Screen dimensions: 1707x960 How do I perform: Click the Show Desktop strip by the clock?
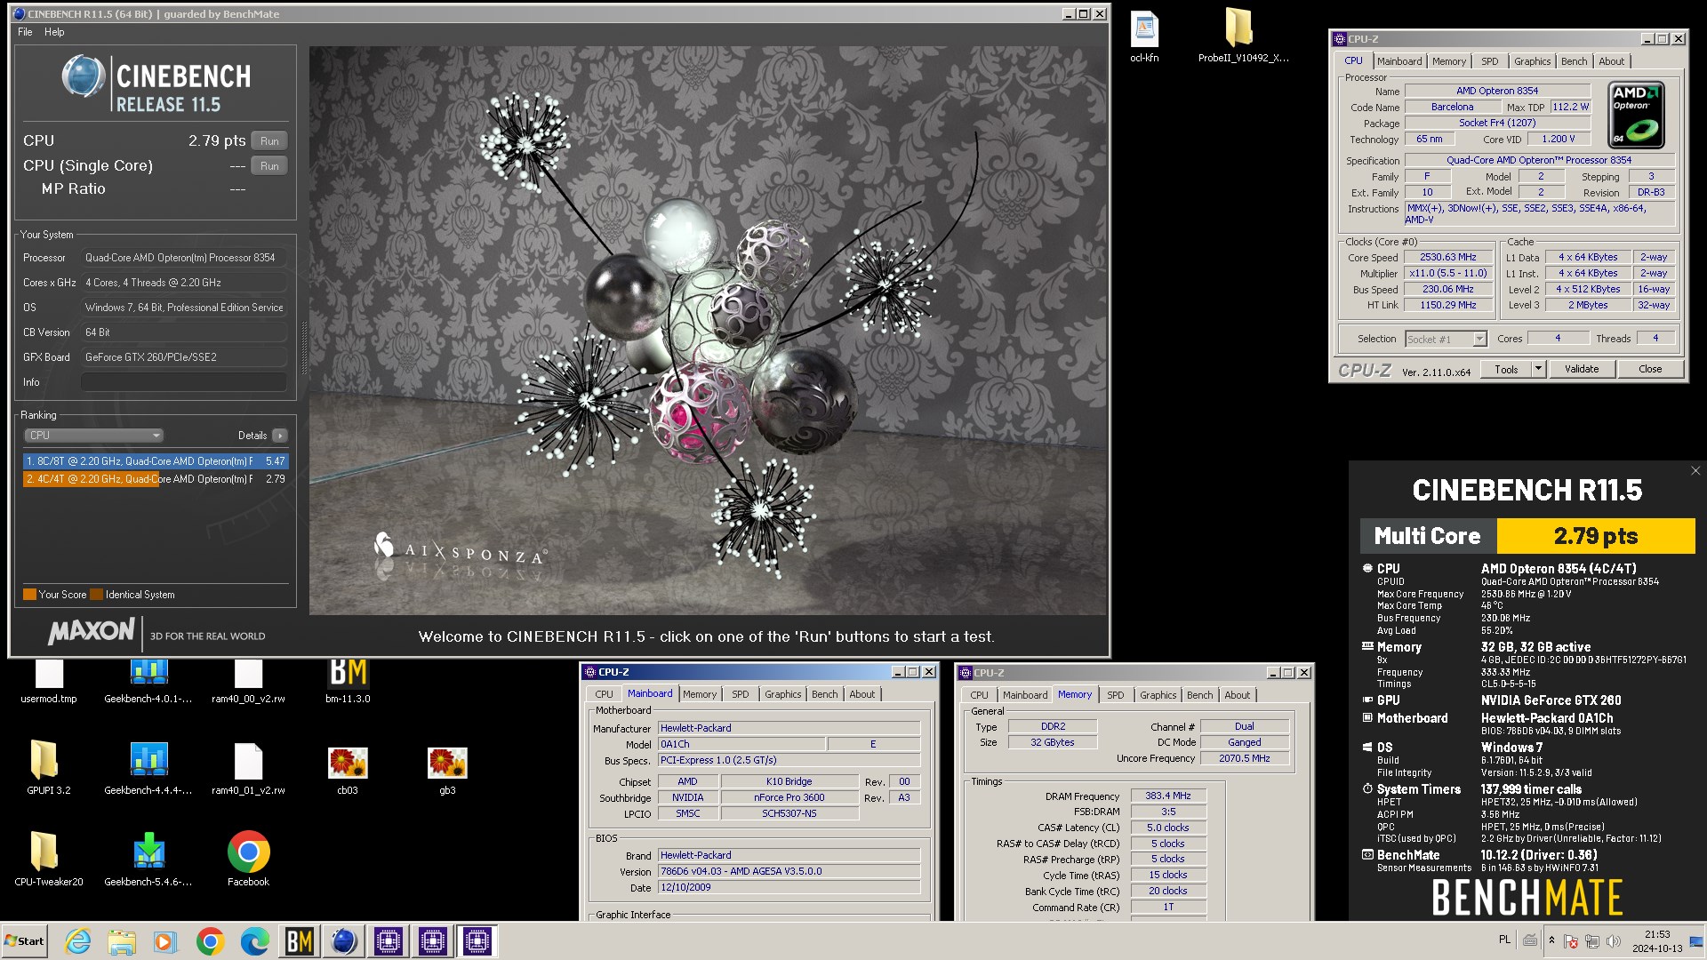coord(1696,941)
